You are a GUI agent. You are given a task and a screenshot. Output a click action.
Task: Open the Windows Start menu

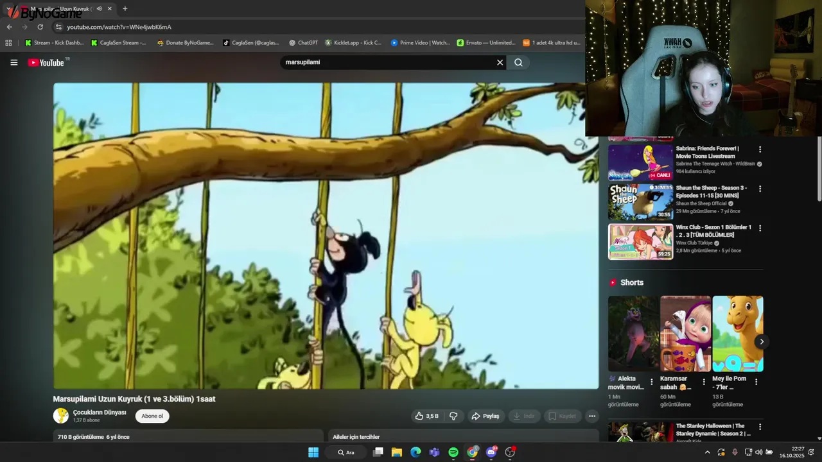click(313, 452)
